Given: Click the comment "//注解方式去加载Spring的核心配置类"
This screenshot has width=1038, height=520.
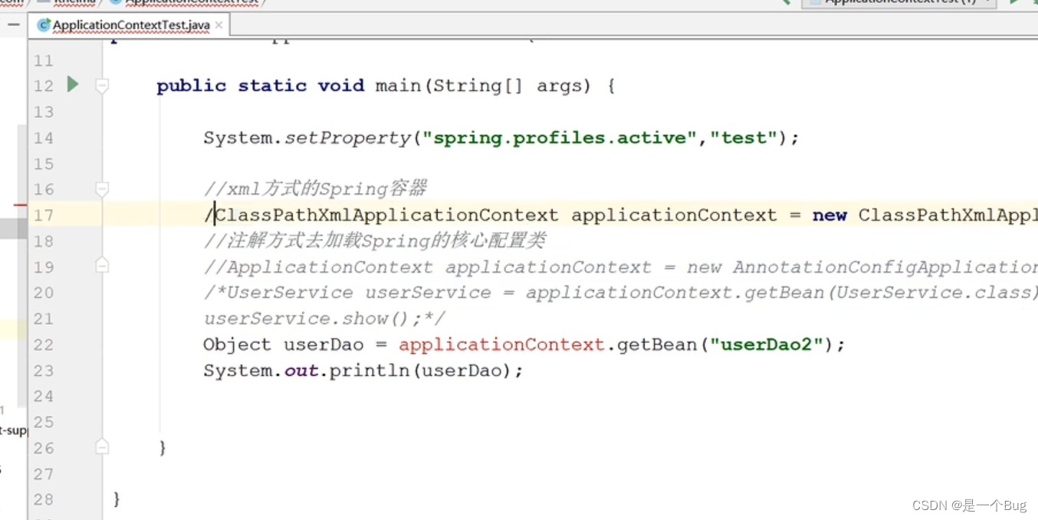Looking at the screenshot, I should 375,240.
